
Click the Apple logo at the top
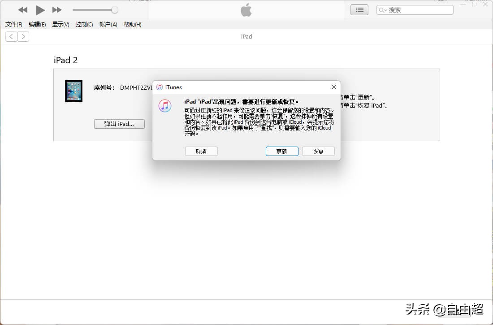pyautogui.click(x=246, y=10)
